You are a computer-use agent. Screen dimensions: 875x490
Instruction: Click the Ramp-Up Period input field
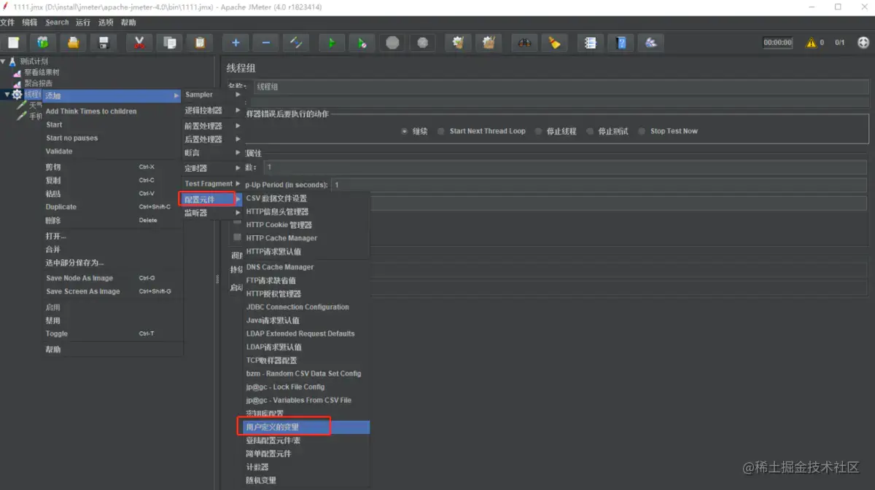(599, 185)
